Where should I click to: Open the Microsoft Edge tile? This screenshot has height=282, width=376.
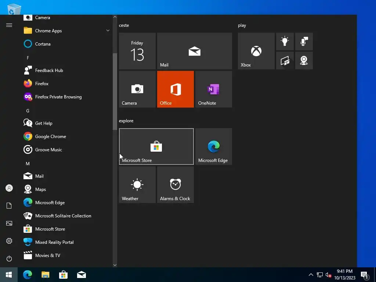coord(214,147)
